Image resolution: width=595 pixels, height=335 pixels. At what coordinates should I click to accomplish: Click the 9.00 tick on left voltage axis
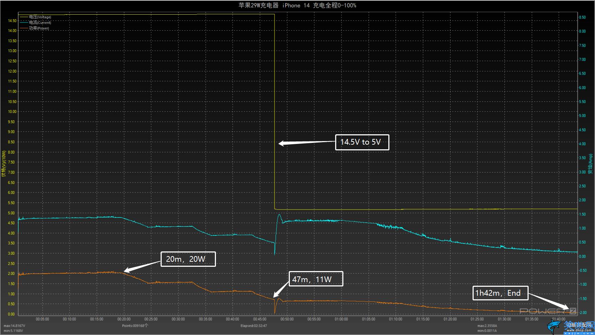tap(11, 132)
